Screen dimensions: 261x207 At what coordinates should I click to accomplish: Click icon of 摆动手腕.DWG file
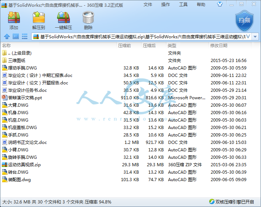(x=5, y=68)
